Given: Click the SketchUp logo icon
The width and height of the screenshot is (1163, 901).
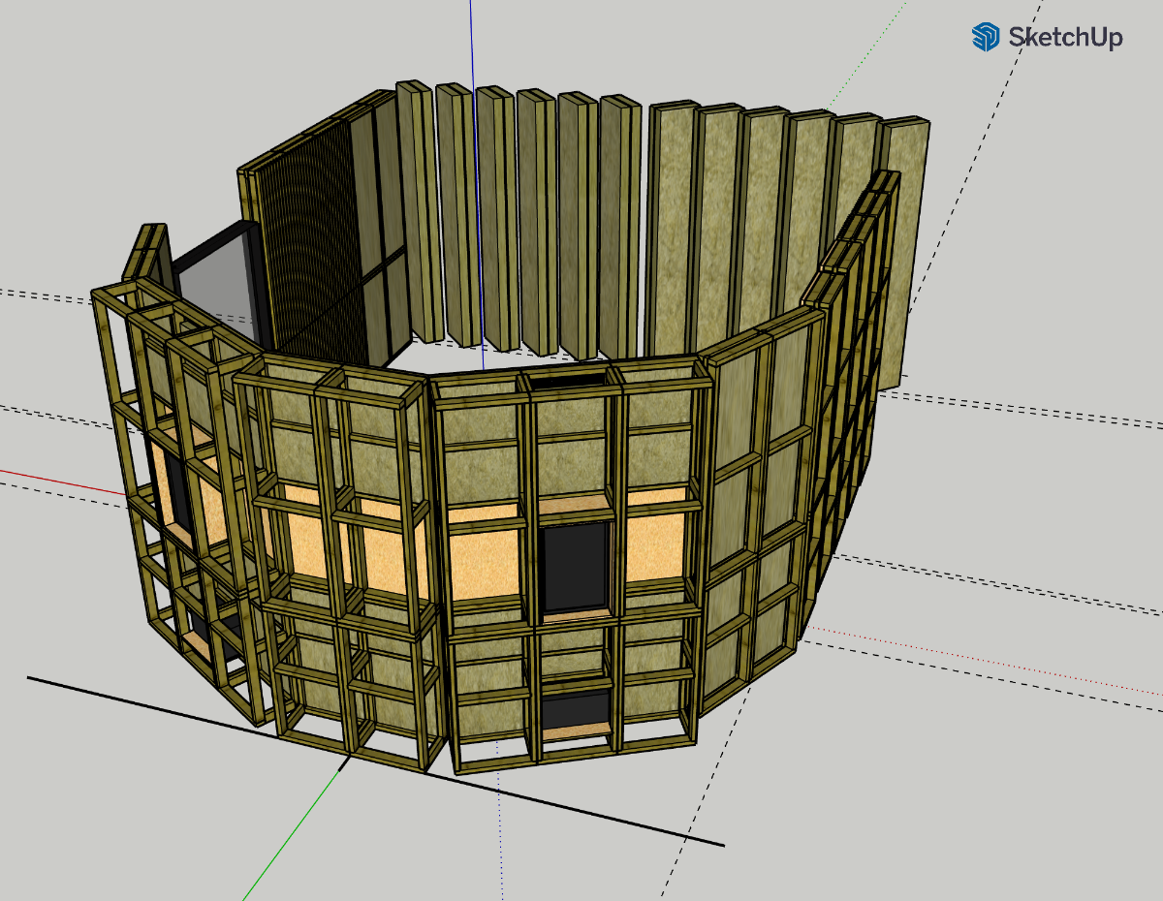Looking at the screenshot, I should tap(986, 37).
